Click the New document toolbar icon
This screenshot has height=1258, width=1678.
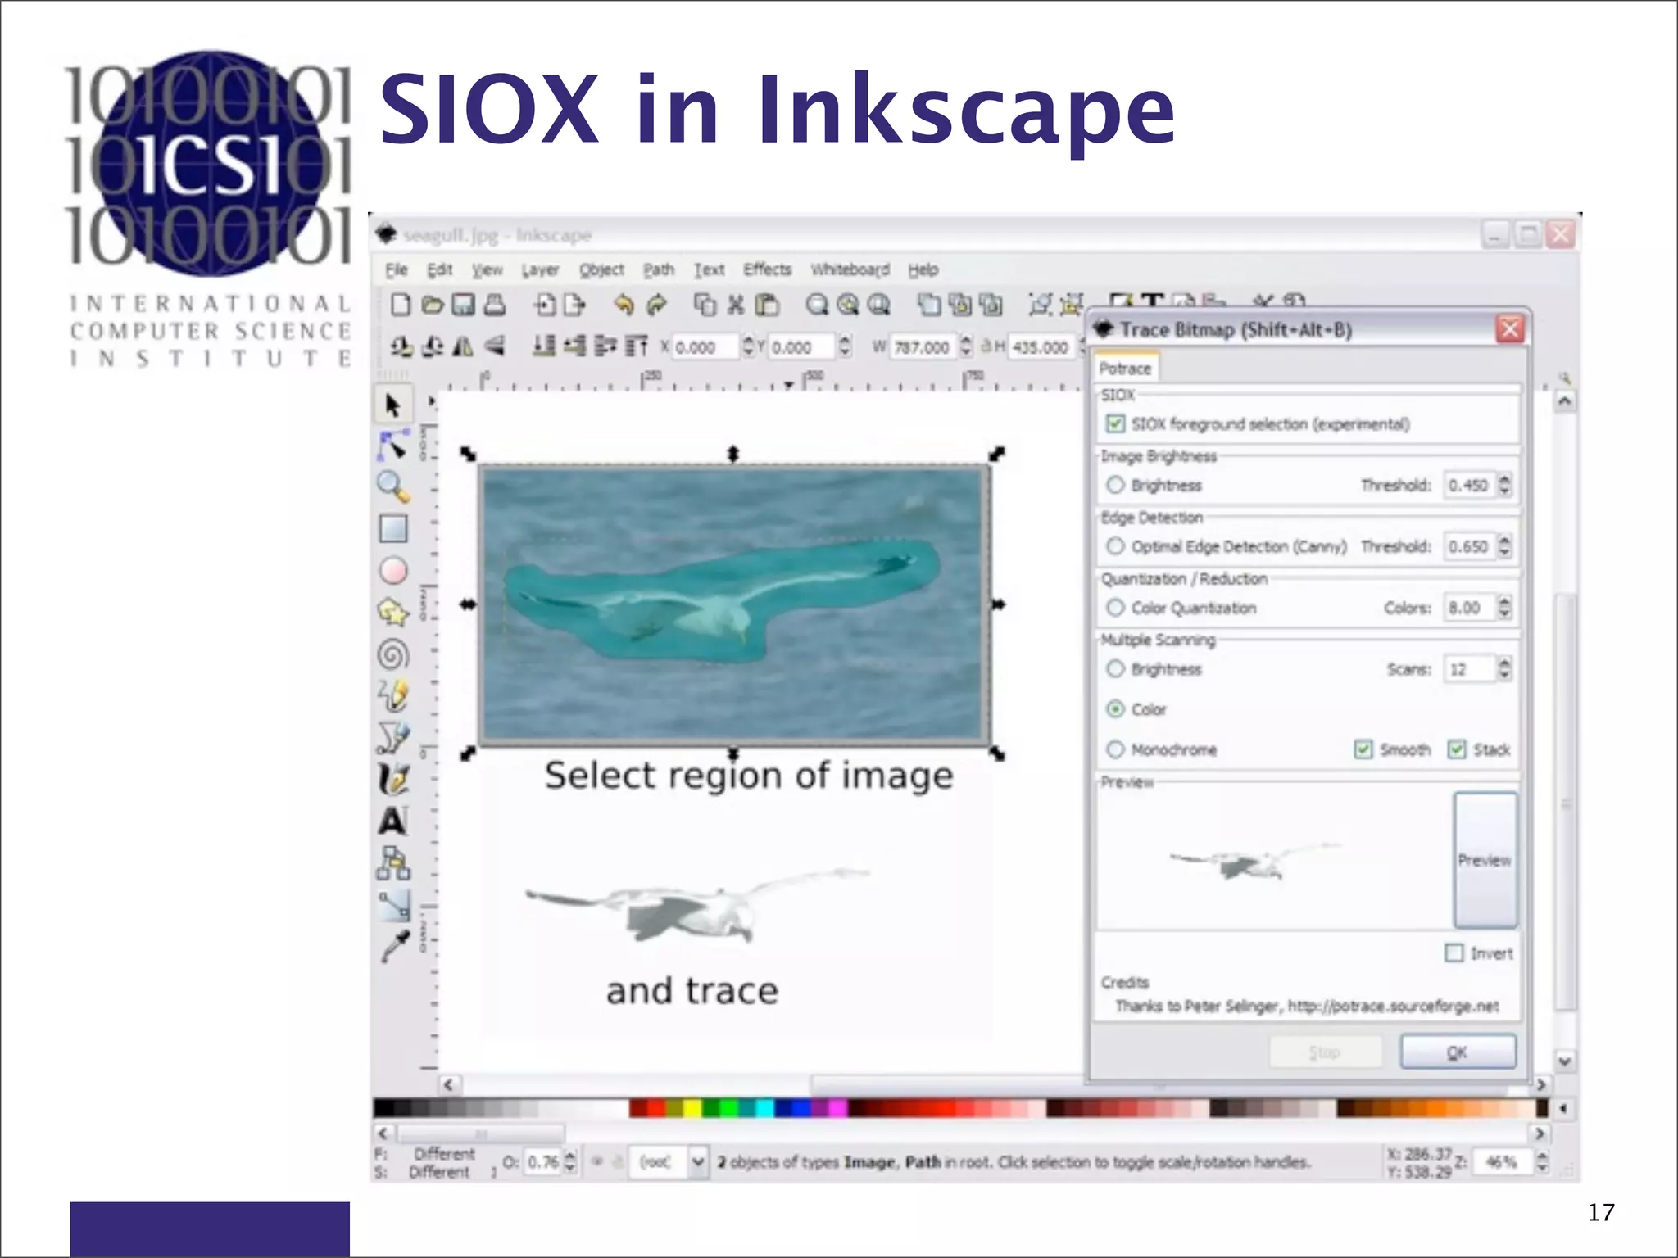[401, 305]
